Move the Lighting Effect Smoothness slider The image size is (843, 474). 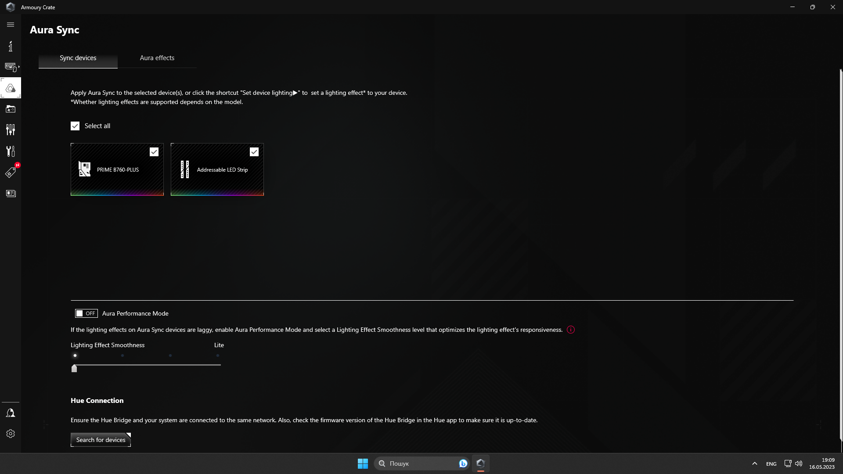click(74, 369)
